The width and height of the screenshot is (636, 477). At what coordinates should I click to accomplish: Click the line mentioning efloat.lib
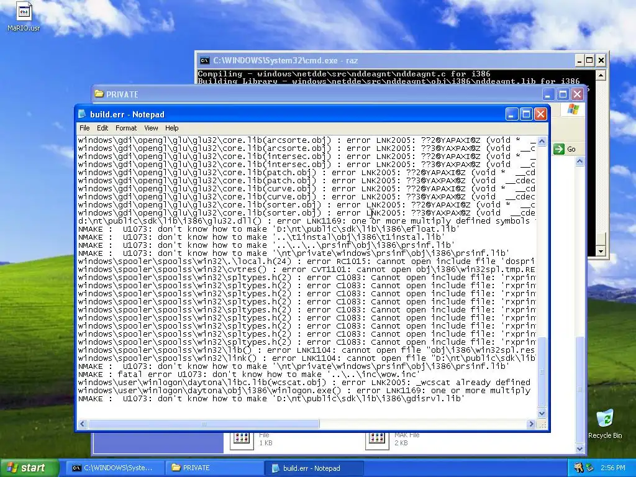[269, 229]
